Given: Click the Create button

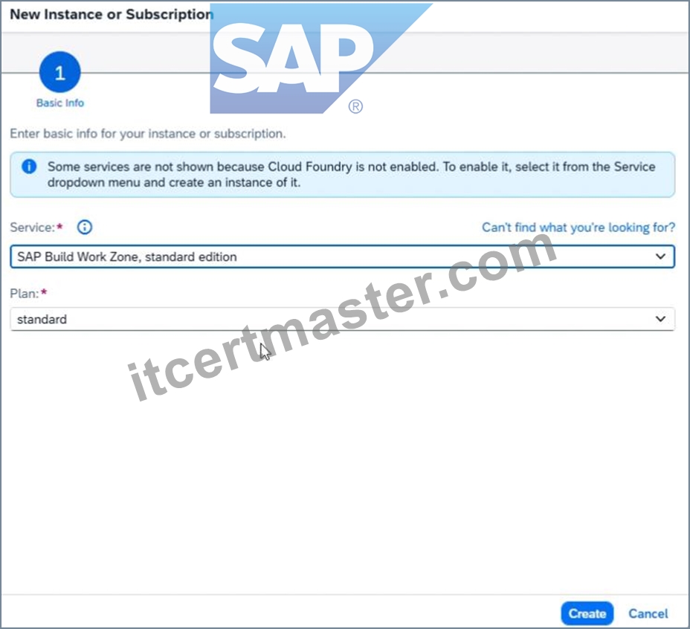Looking at the screenshot, I should point(587,613).
